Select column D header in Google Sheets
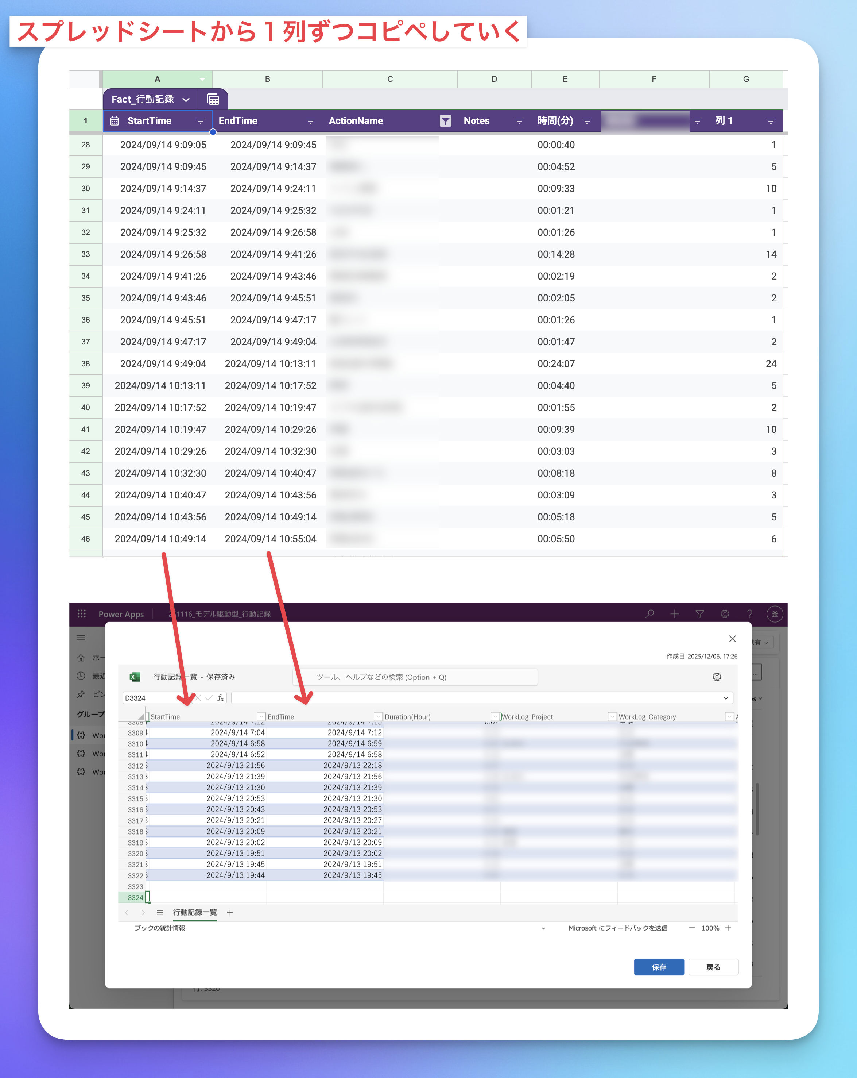 tap(494, 79)
